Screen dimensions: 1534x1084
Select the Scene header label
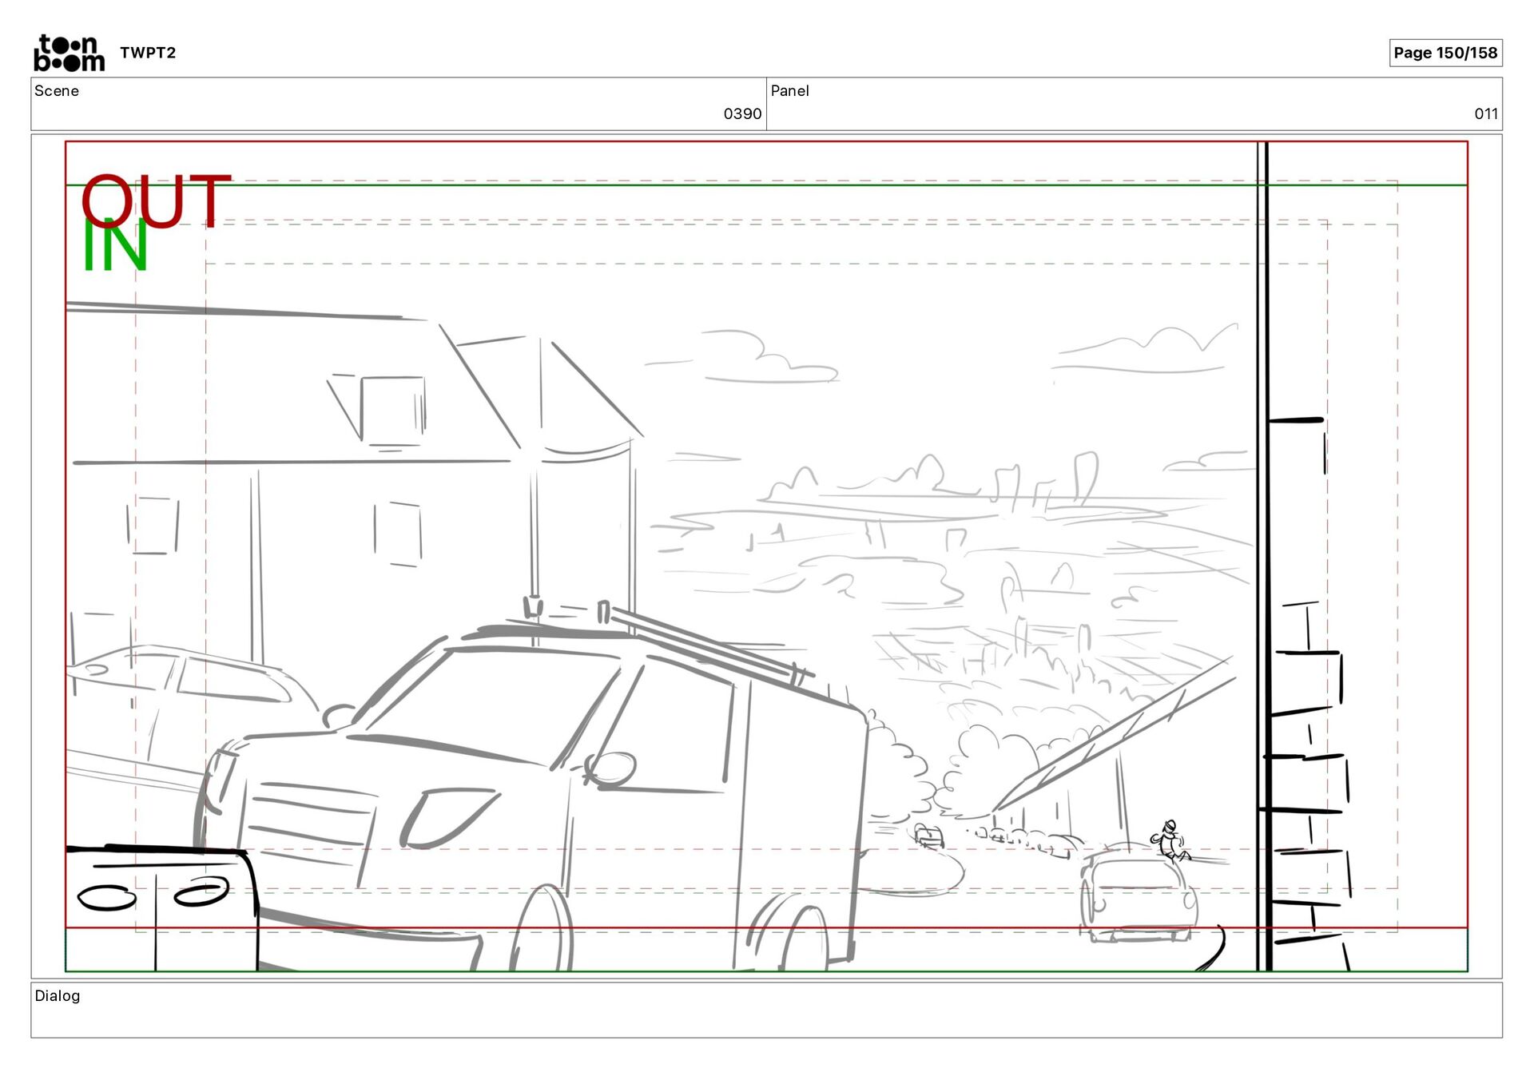click(x=57, y=91)
